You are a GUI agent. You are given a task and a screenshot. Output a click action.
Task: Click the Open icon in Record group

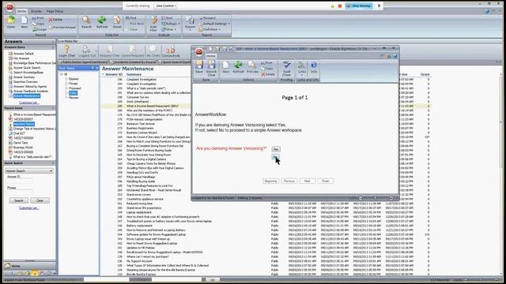point(11,23)
